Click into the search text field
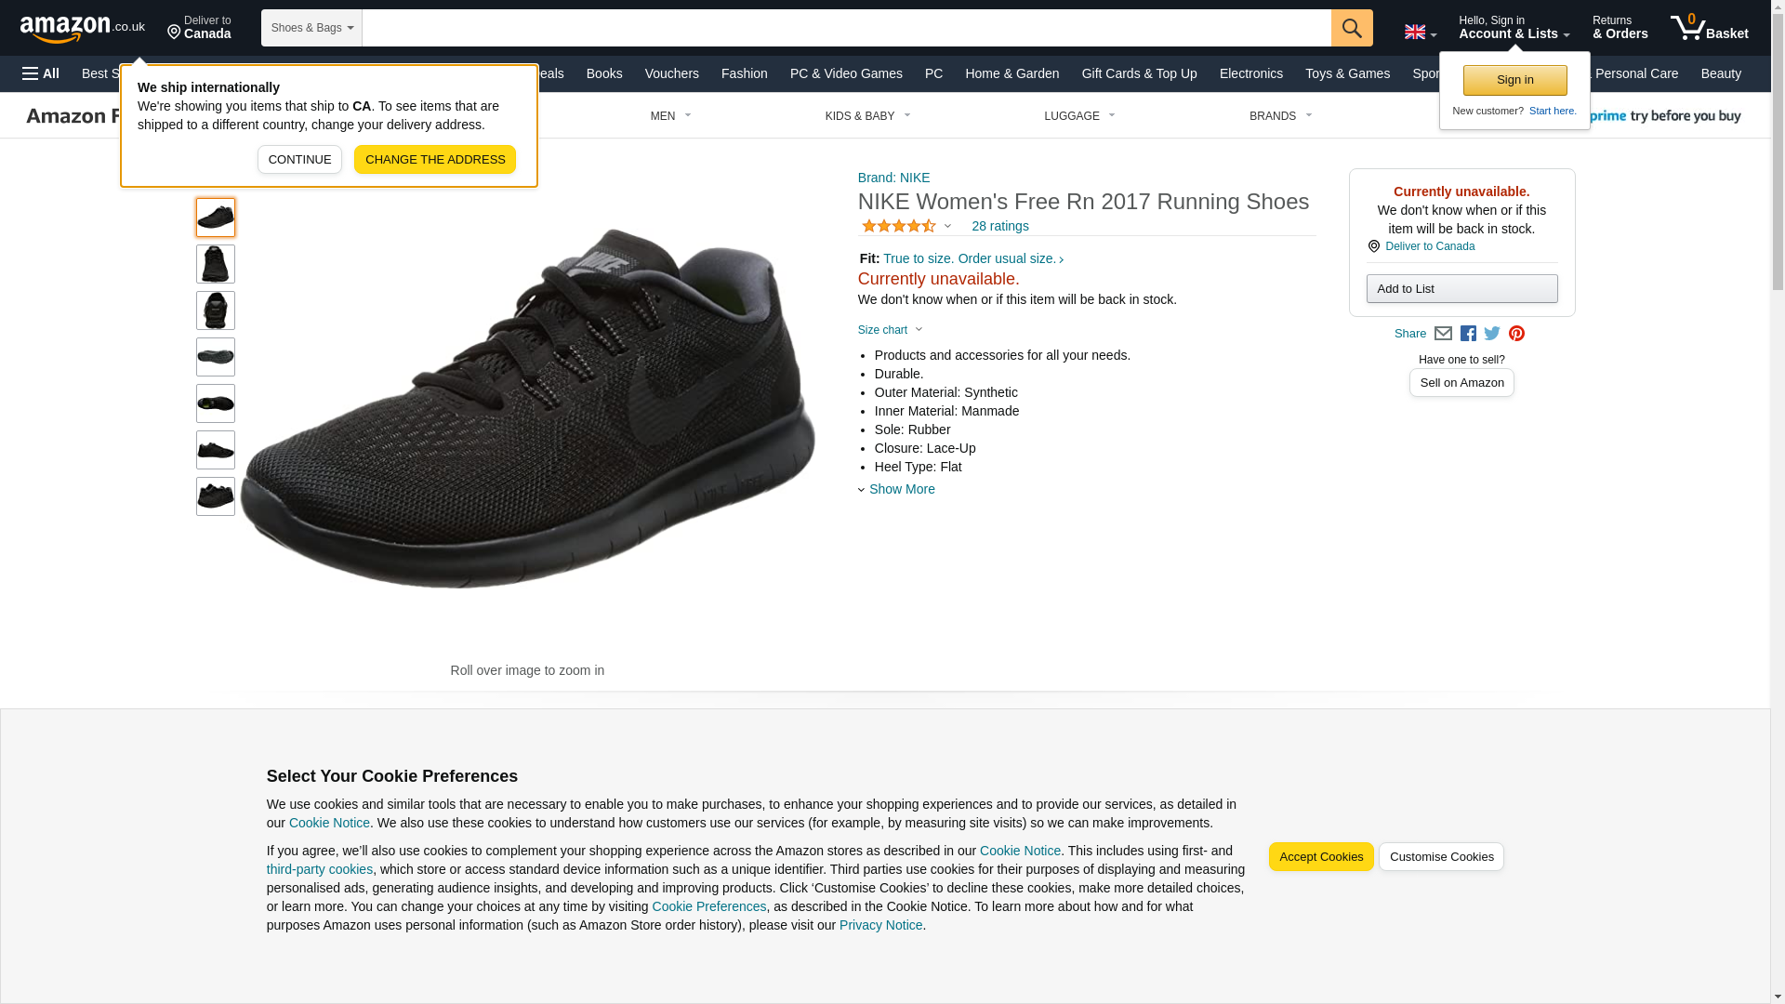The height and width of the screenshot is (1004, 1785). pos(846,28)
